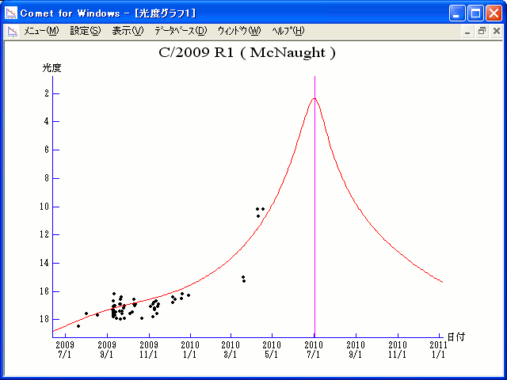
Task: Open the データベース(D) database menu
Action: pos(181,31)
